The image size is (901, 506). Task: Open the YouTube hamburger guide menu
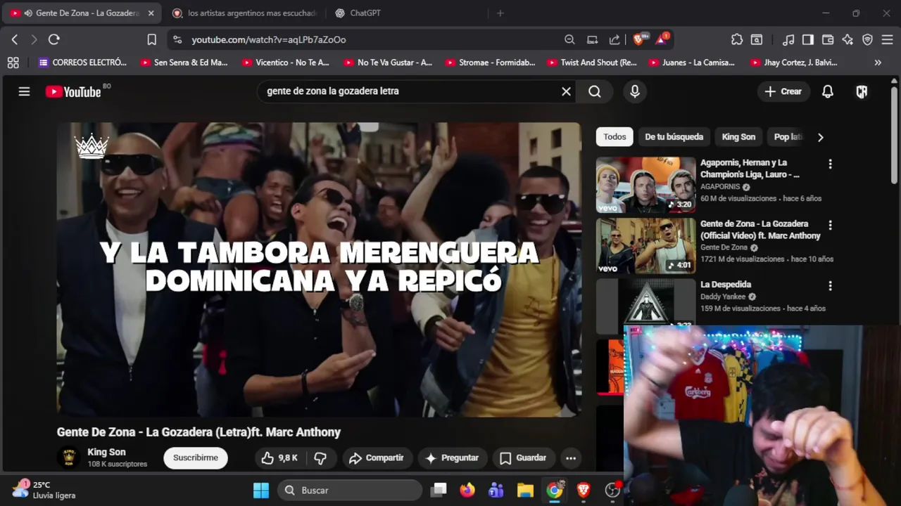tap(24, 91)
